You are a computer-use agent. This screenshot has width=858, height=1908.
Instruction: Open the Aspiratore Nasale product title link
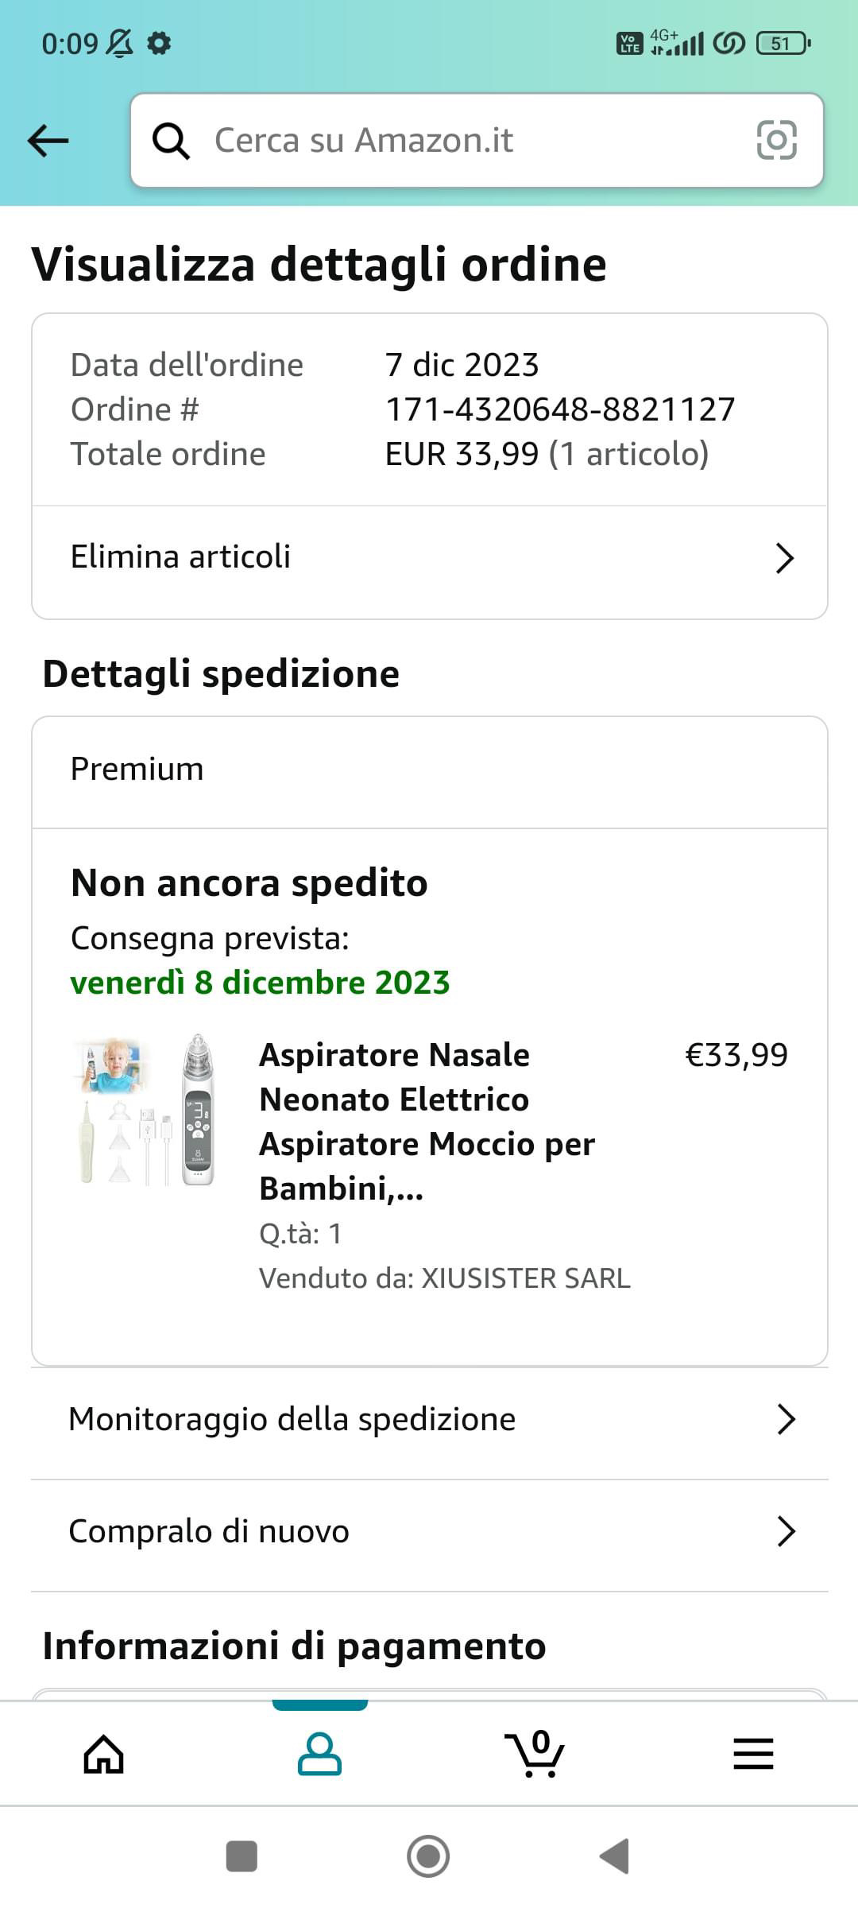click(427, 1122)
